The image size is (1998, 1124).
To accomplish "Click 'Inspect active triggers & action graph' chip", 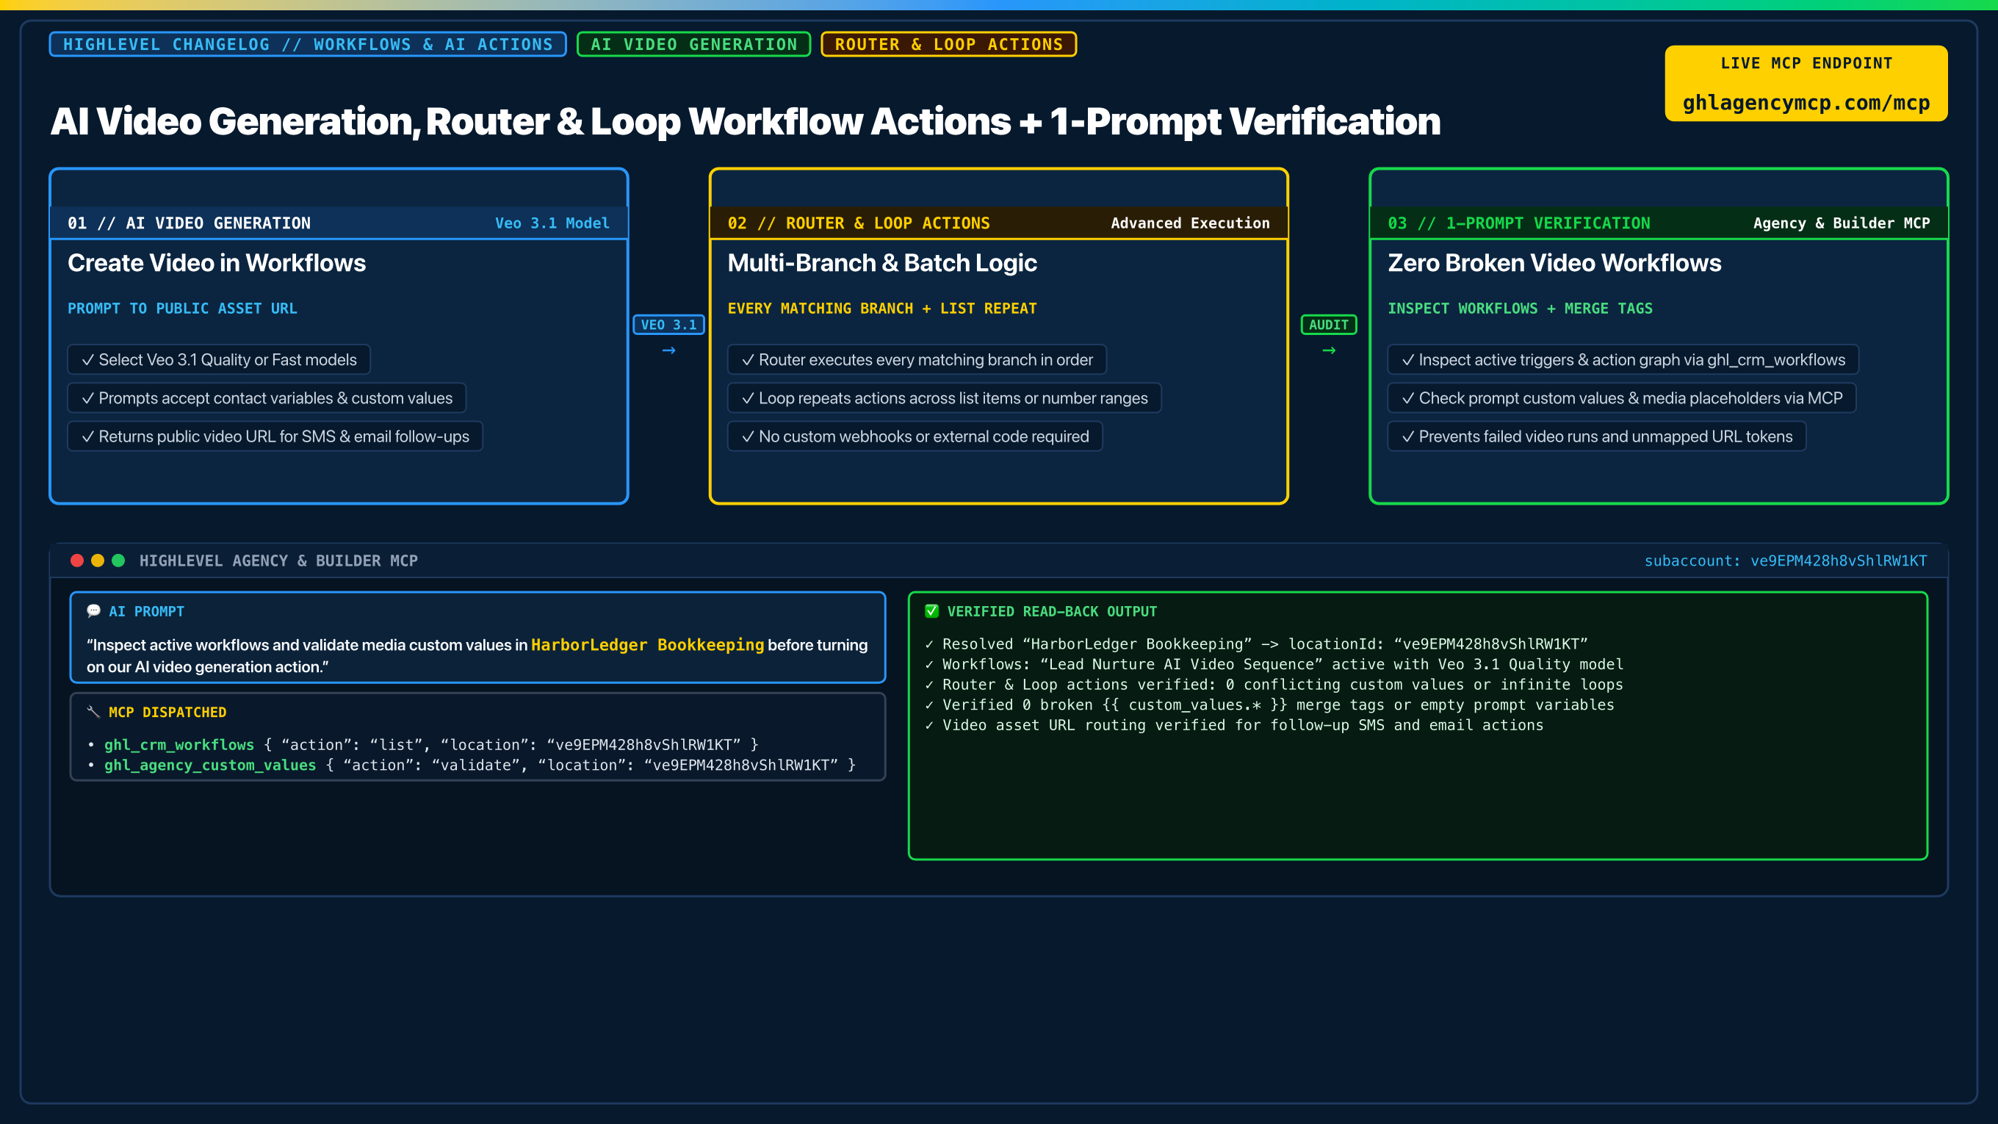I will [x=1623, y=360].
